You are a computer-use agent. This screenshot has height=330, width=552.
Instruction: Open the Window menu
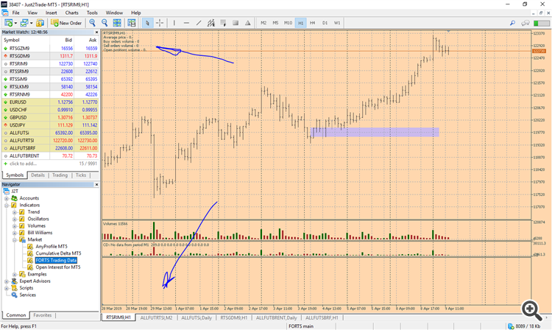click(114, 13)
